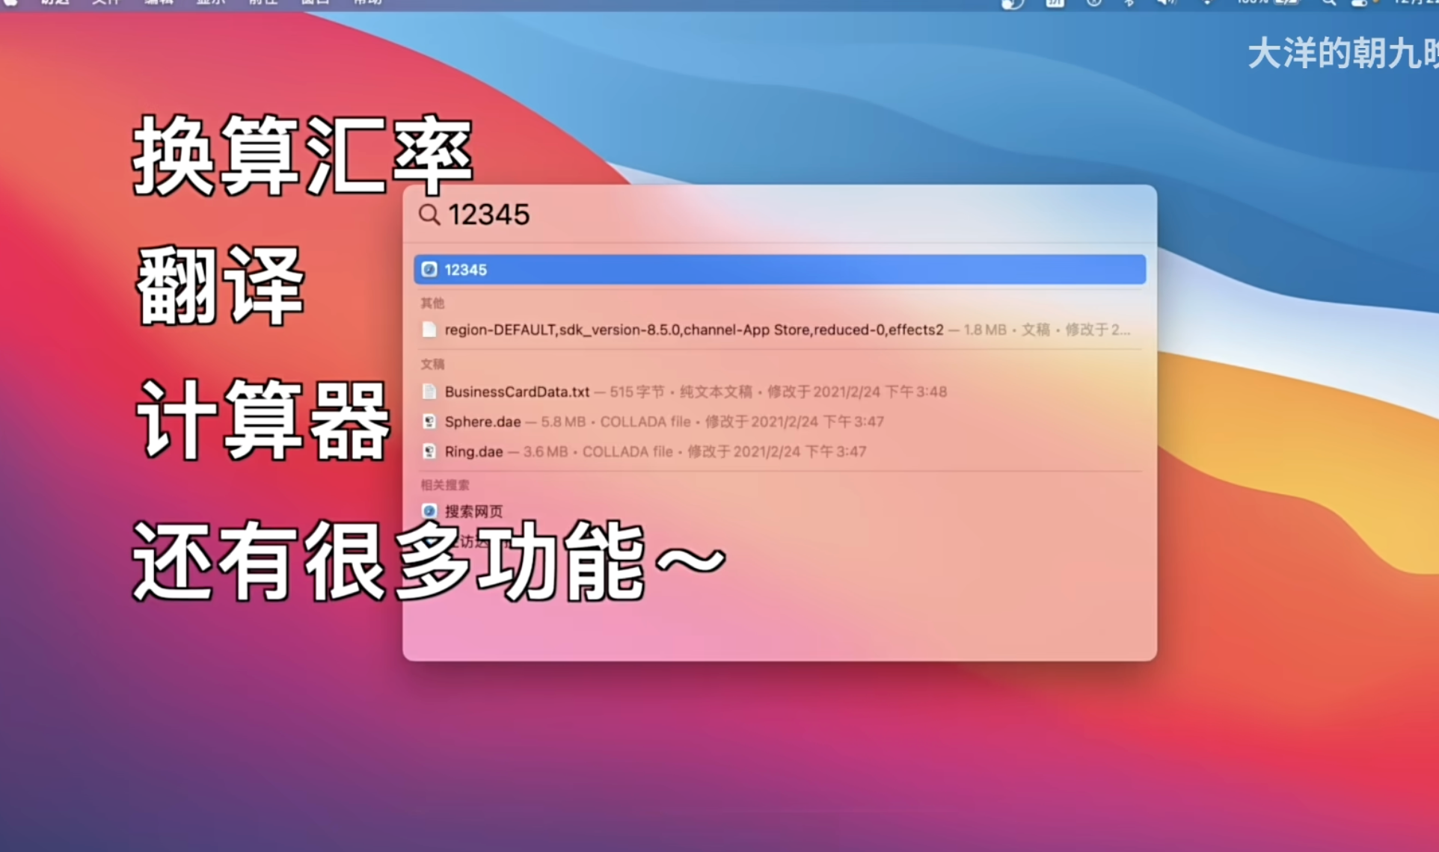Open the BusinessCardData.txt result
The image size is (1439, 852).
[x=517, y=392]
